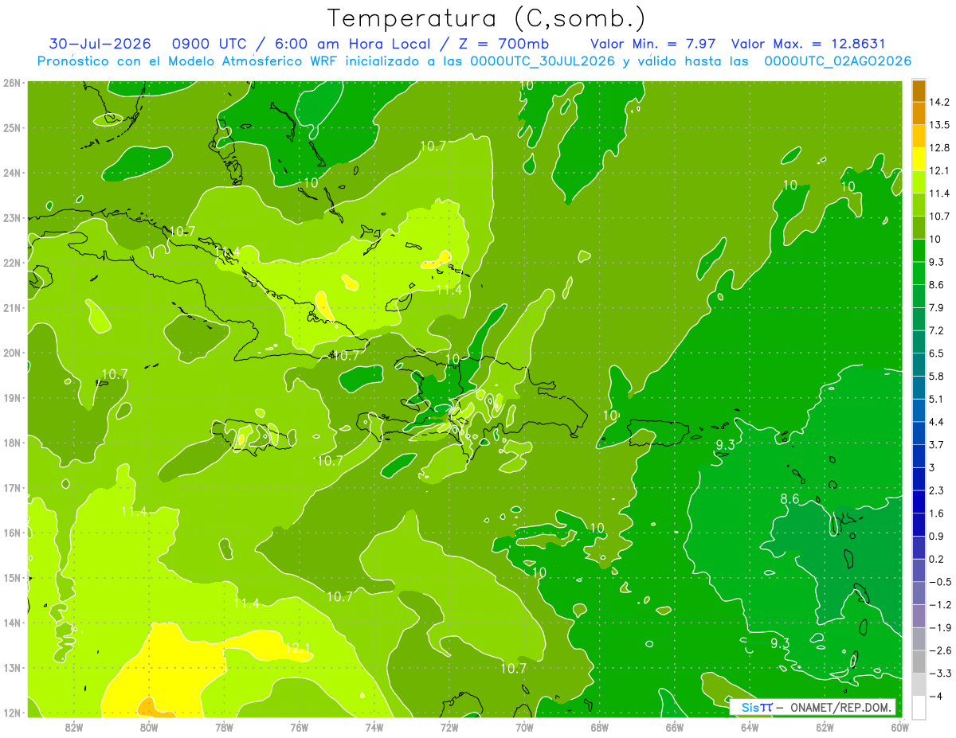Click the "82W" longitude axis label

73,726
